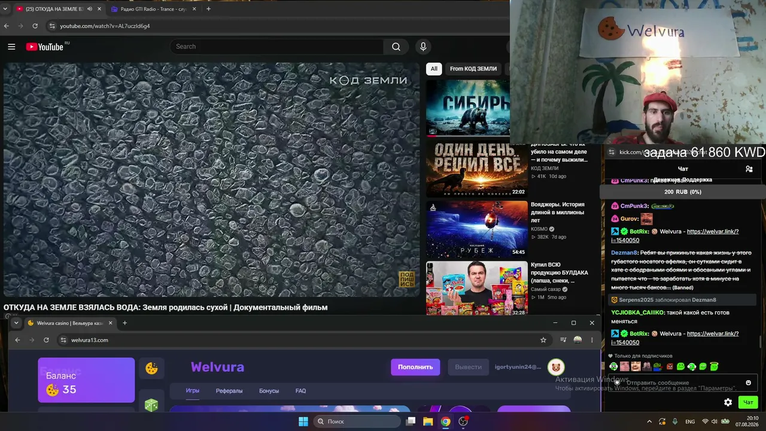
Task: Open a new tab in Welvura window
Action: (x=124, y=323)
